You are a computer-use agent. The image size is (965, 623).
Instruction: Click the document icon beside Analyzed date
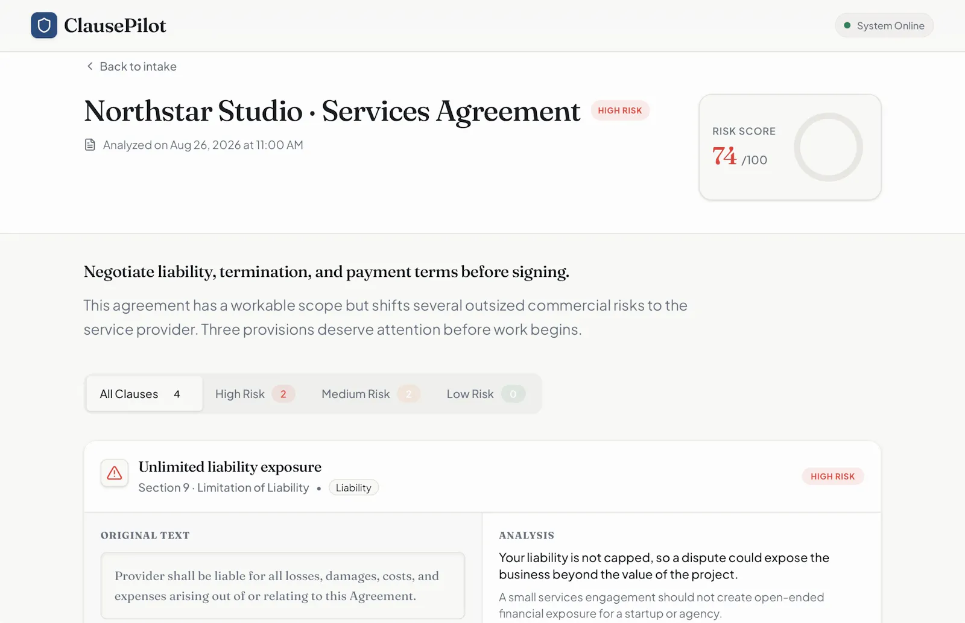tap(90, 145)
